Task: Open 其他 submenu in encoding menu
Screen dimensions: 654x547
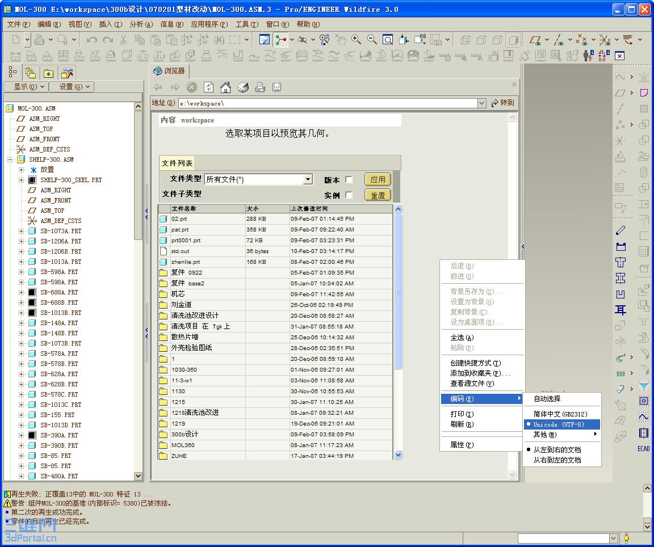Action: (x=561, y=435)
